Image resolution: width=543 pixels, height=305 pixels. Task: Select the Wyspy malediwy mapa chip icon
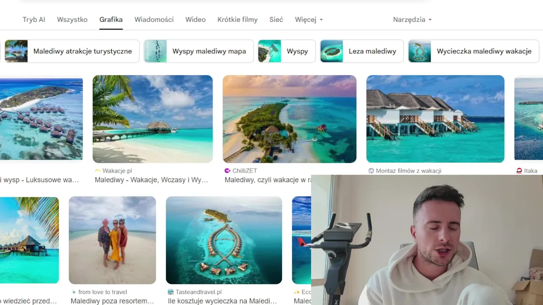click(x=155, y=51)
